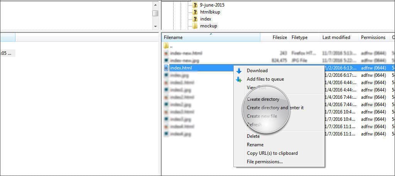The height and width of the screenshot is (176, 395).
Task: Click the Permissions column header
Action: (373, 37)
